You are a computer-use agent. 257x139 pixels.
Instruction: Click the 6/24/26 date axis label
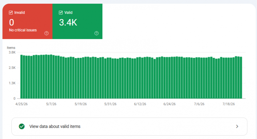click(169, 104)
